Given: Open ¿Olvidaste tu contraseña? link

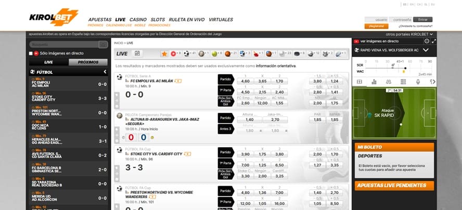Looking at the screenshot, I should click(x=416, y=26).
